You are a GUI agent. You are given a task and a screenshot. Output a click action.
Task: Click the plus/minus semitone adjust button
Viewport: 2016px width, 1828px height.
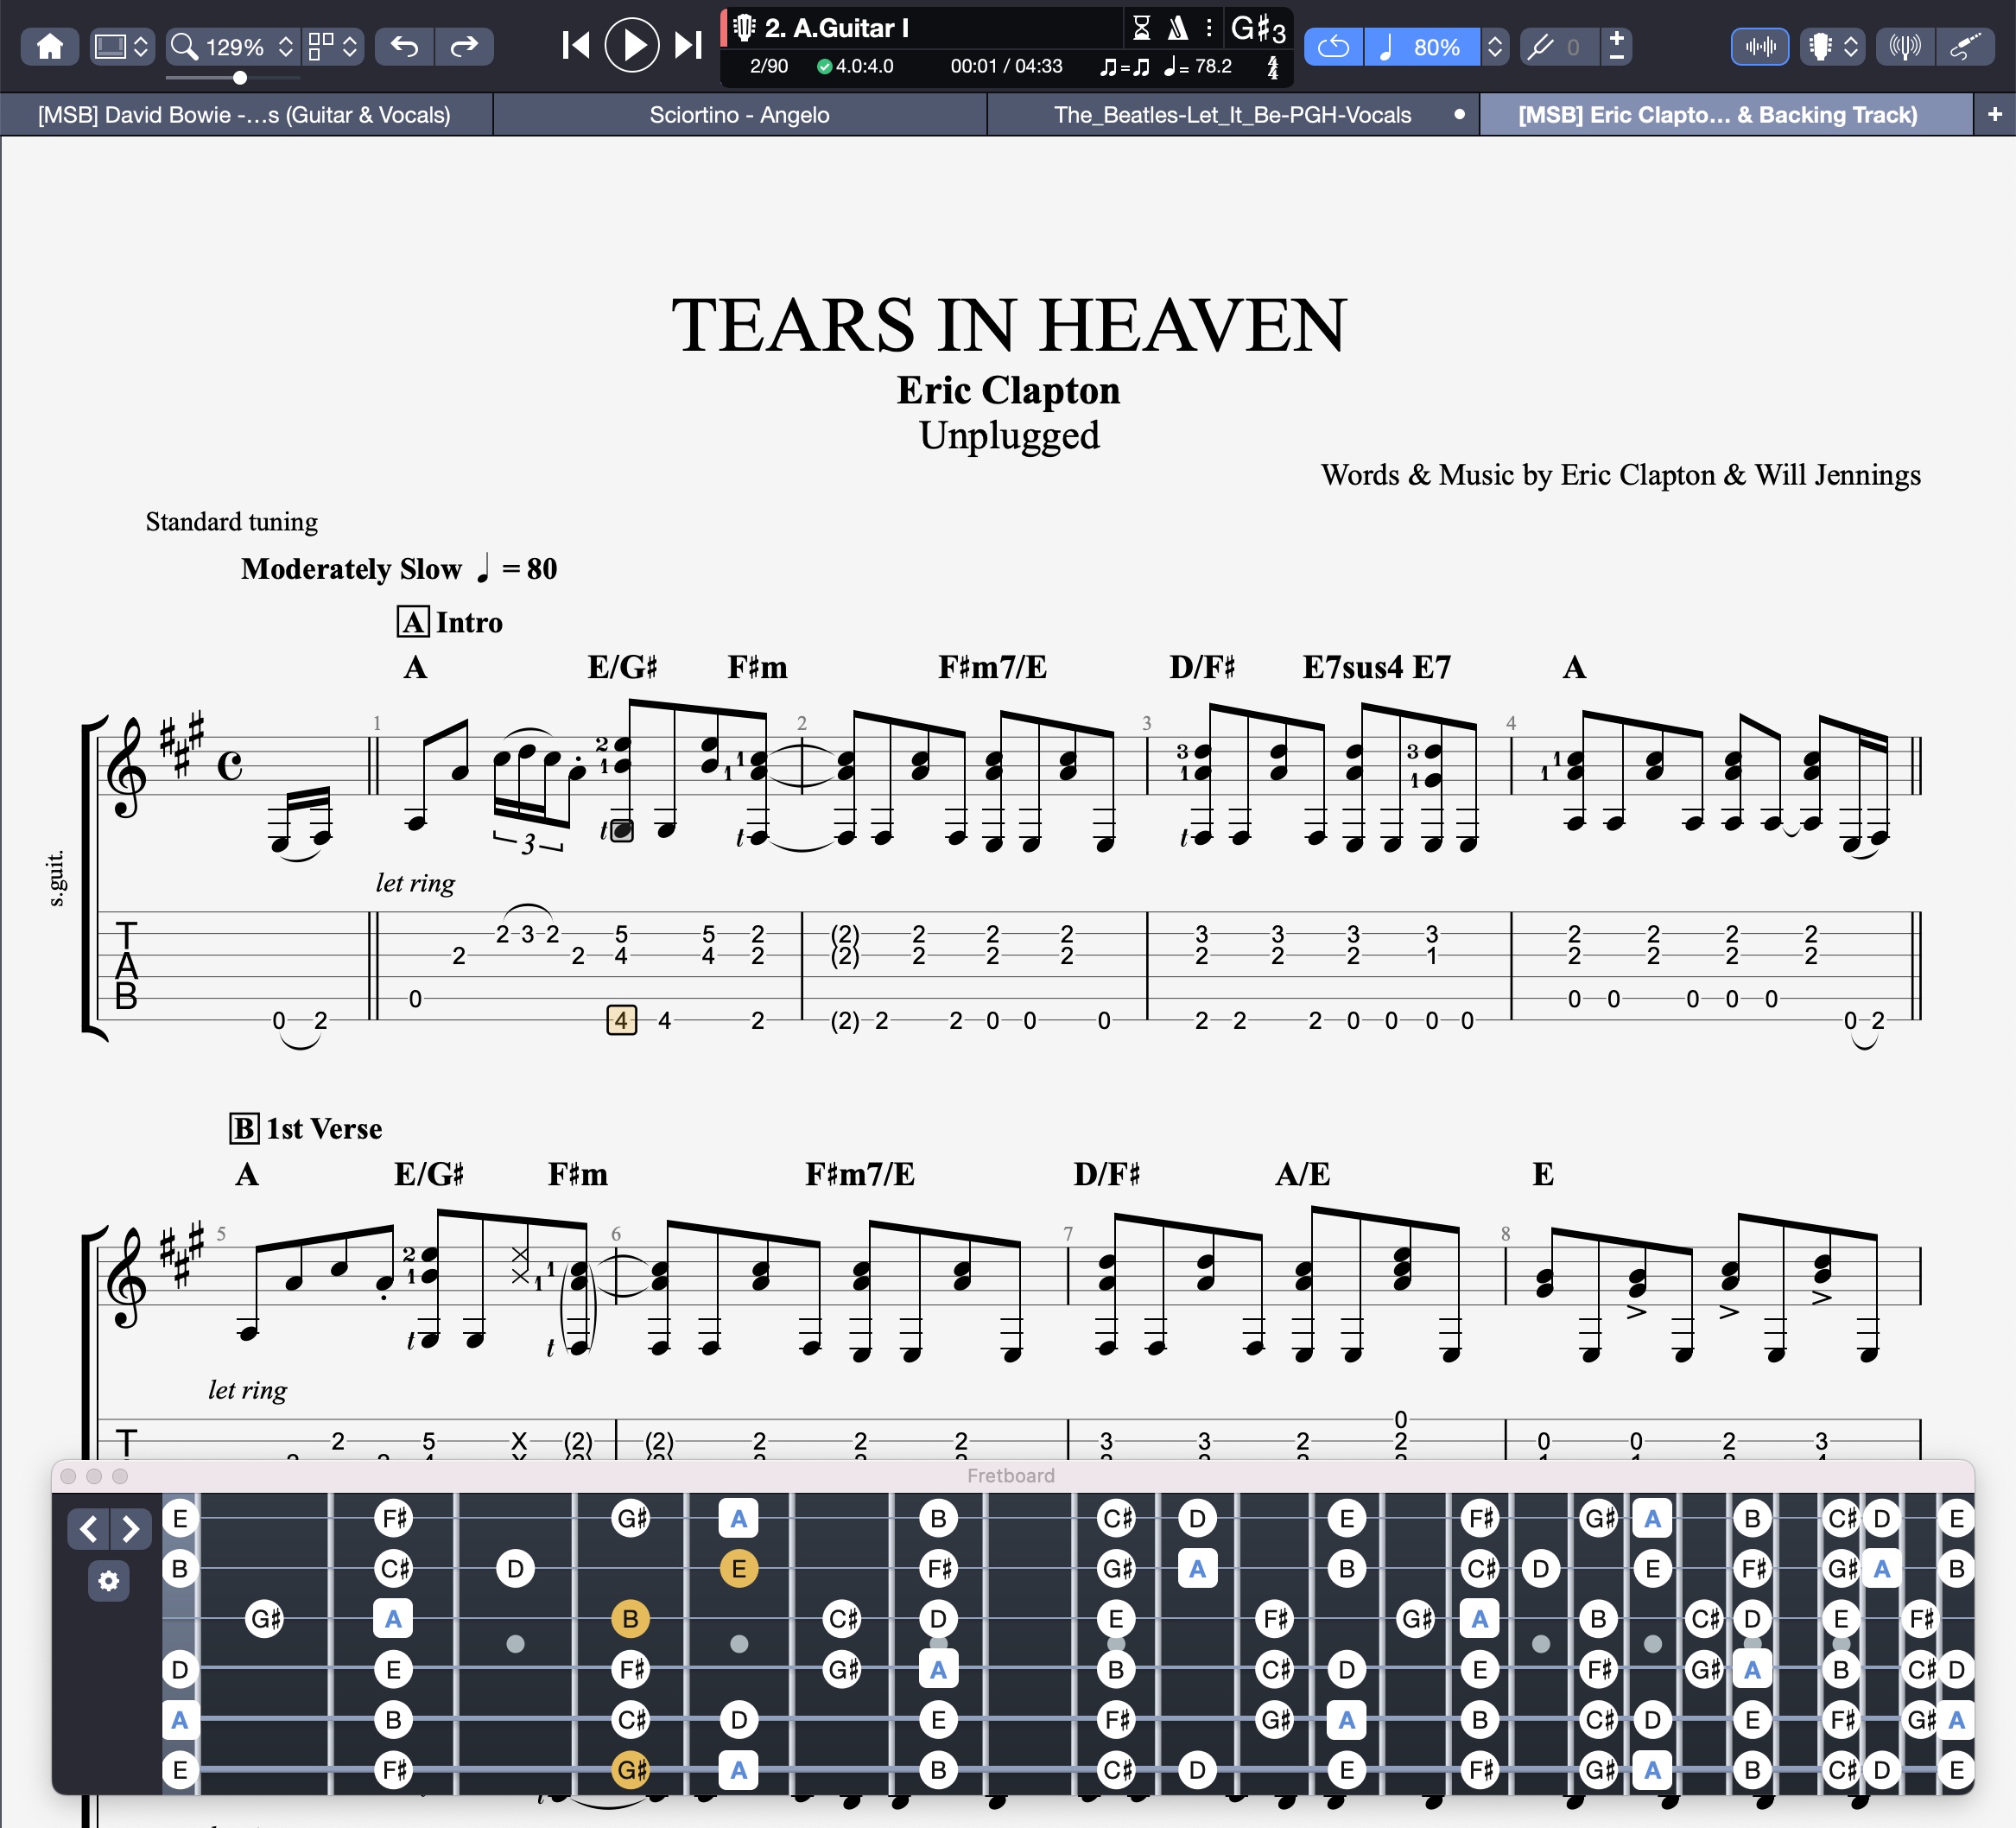1616,46
